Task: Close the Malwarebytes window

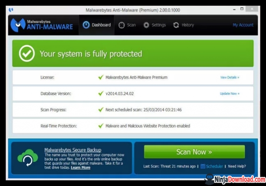Action: 252,9
